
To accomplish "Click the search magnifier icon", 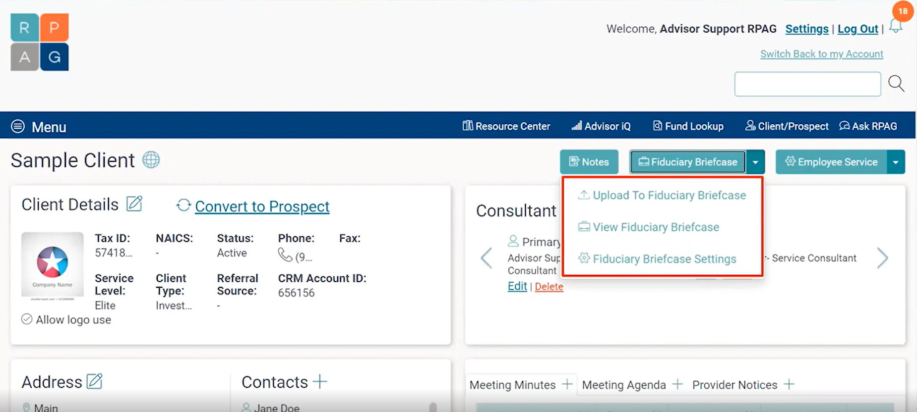I will 896,83.
